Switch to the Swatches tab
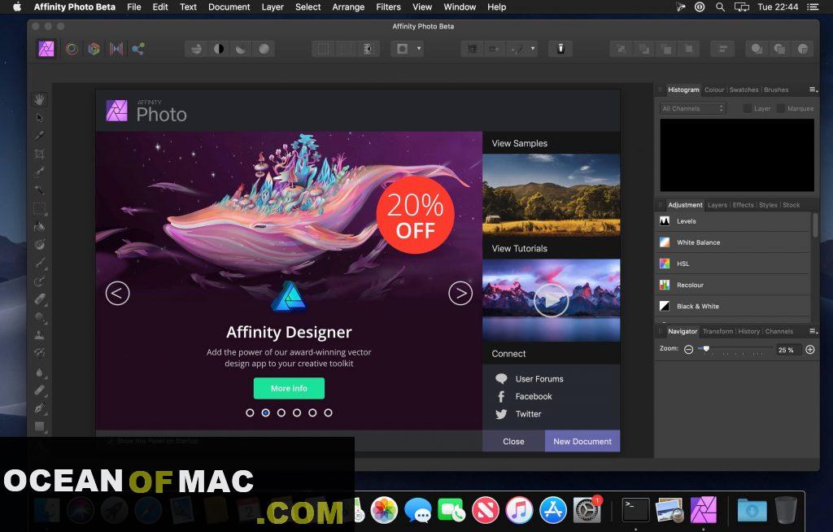 744,89
